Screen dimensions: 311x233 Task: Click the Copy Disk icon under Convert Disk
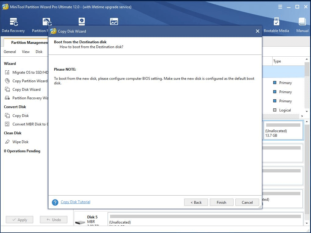coord(7,115)
